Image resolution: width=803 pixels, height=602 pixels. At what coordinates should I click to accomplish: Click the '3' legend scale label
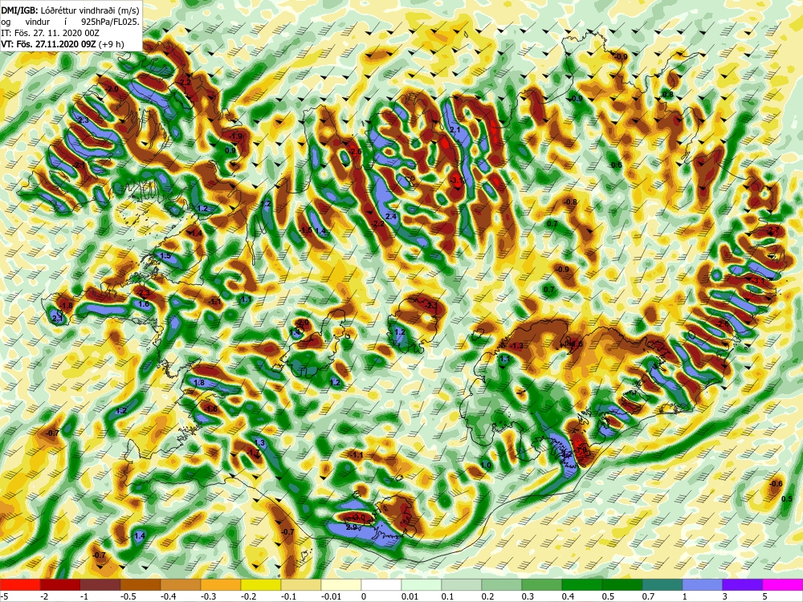[726, 596]
